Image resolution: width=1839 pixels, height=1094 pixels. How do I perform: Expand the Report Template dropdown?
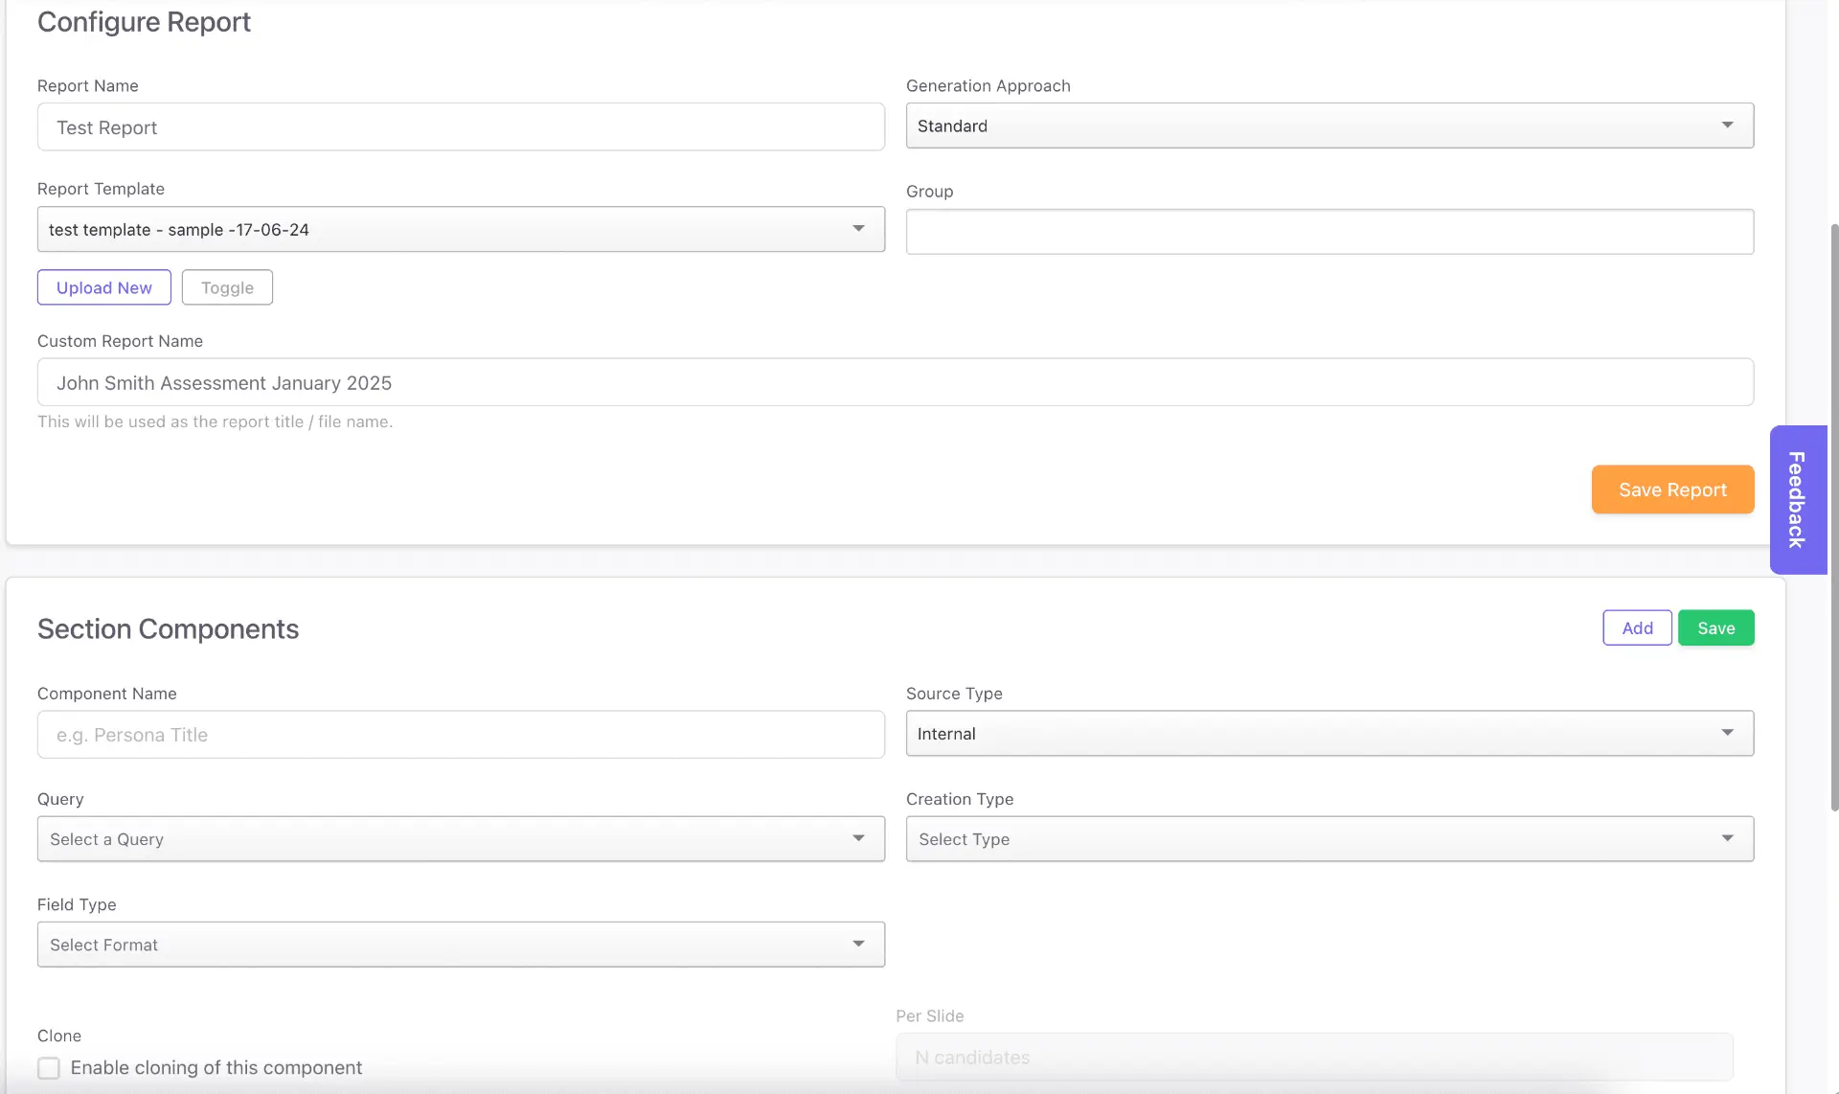point(461,229)
